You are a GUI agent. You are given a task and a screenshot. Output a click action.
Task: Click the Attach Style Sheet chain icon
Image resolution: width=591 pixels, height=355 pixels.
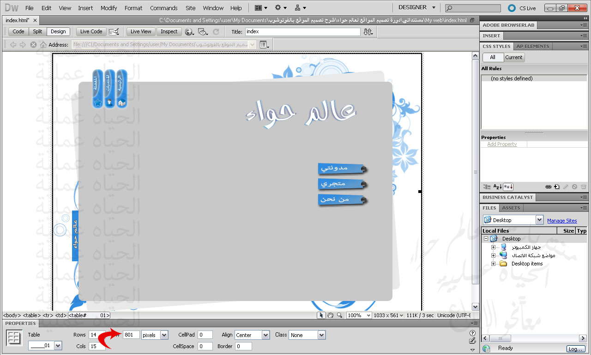[x=548, y=187]
